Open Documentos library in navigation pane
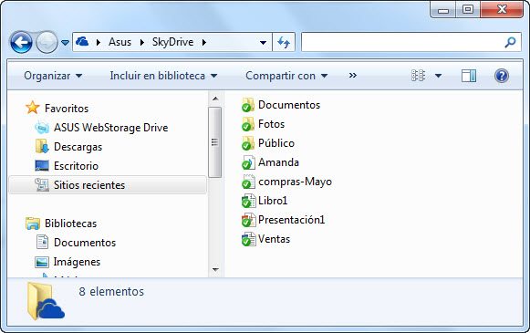 pyautogui.click(x=85, y=243)
